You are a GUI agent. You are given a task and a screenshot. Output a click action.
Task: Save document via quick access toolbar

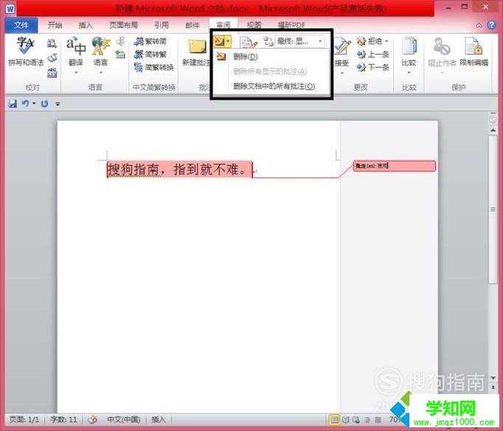point(13,103)
